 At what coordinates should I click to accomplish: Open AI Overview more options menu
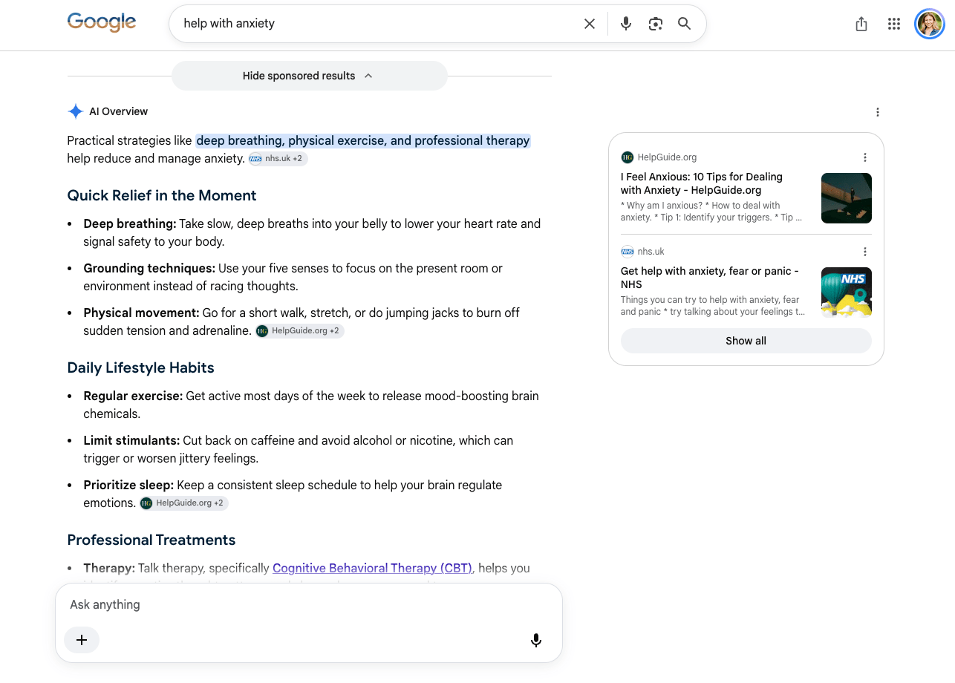[878, 112]
